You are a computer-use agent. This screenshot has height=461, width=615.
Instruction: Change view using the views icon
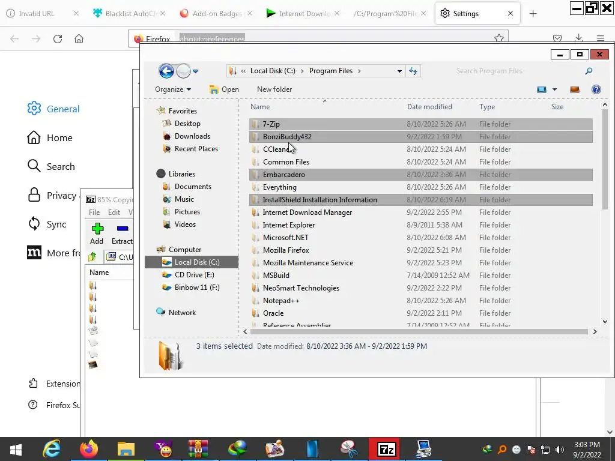(542, 89)
